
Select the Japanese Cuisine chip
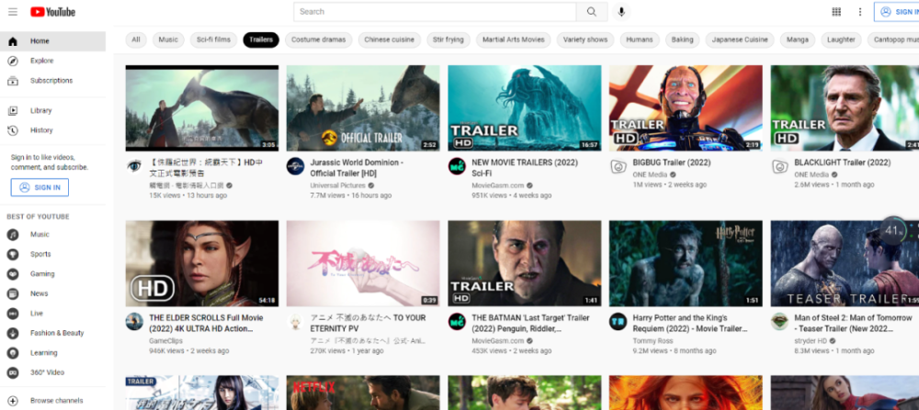(x=740, y=39)
